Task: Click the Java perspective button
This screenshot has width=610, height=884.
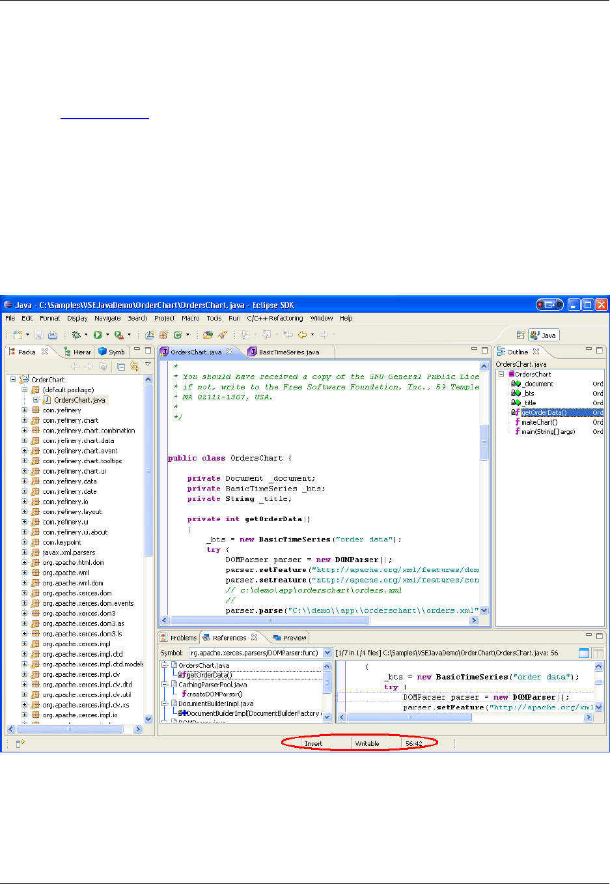Action: coord(544,335)
